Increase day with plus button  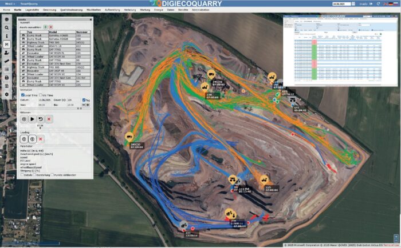tap(88, 105)
